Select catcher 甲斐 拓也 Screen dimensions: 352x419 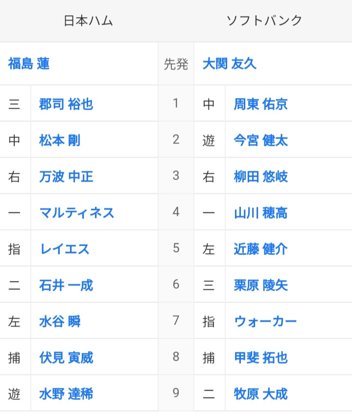[260, 358]
